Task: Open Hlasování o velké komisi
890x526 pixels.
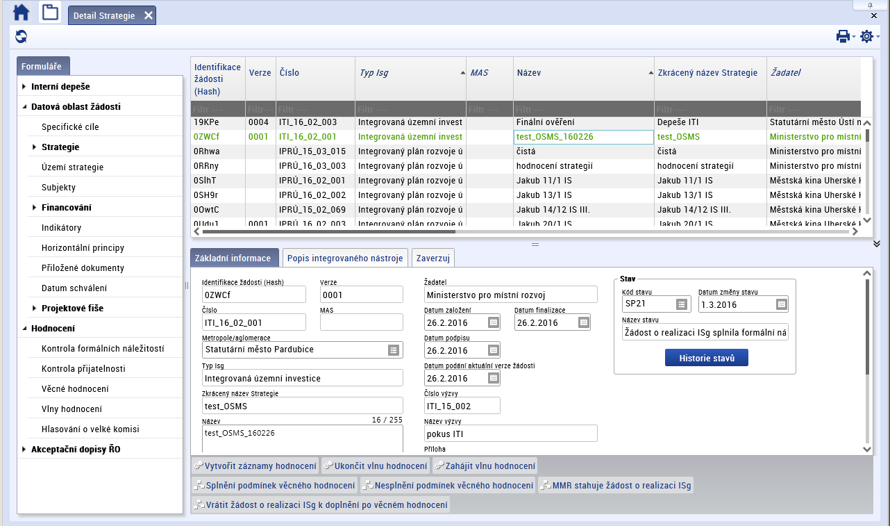Action: [x=90, y=429]
